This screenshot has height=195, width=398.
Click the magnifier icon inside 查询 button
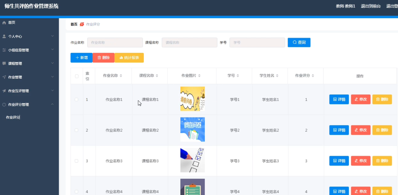[294, 42]
